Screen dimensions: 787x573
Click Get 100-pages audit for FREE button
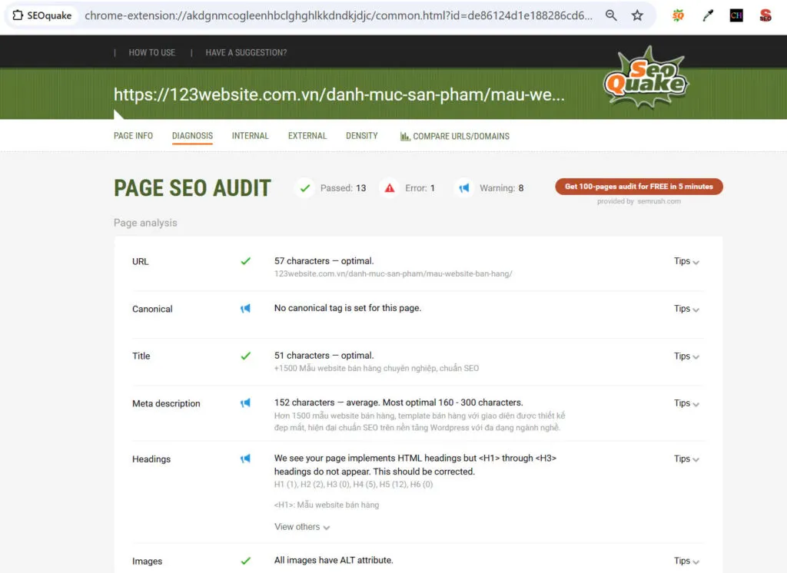pos(639,186)
